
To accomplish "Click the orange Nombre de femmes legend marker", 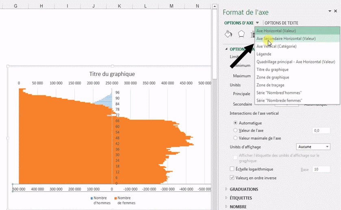I will (115, 198).
